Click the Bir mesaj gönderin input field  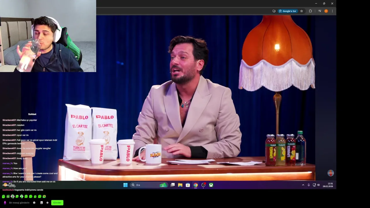19,203
